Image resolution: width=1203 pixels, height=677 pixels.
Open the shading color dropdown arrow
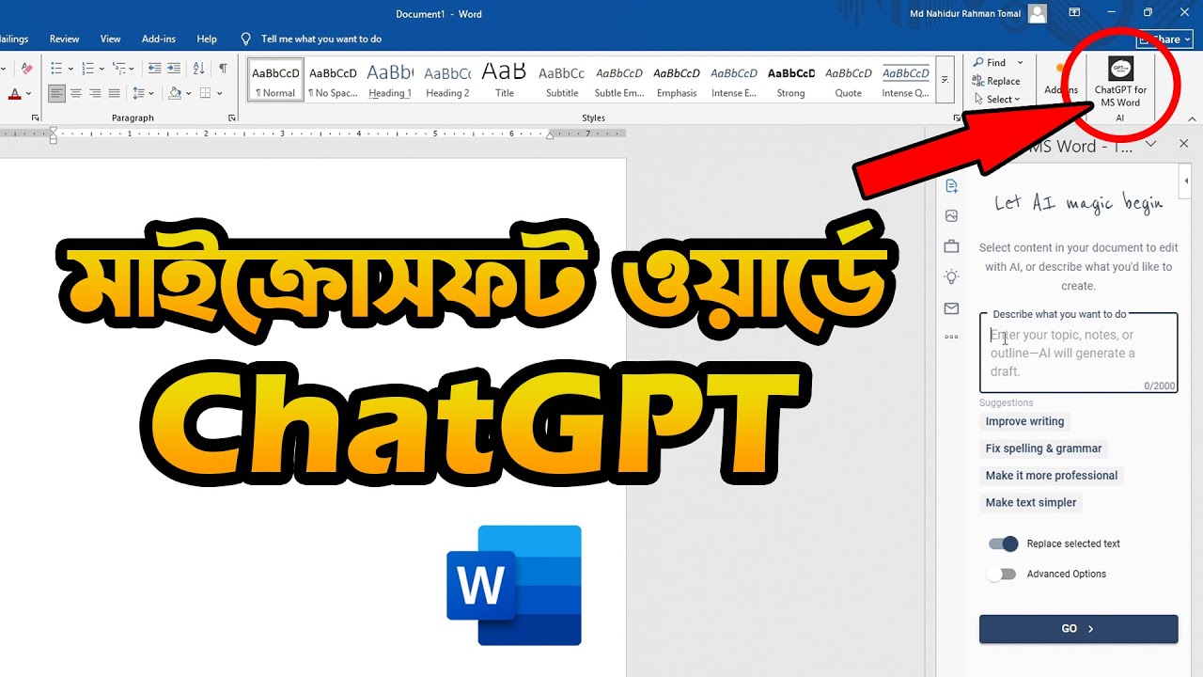[x=188, y=94]
